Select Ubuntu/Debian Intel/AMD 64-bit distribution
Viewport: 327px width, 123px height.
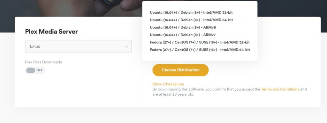tap(192, 20)
